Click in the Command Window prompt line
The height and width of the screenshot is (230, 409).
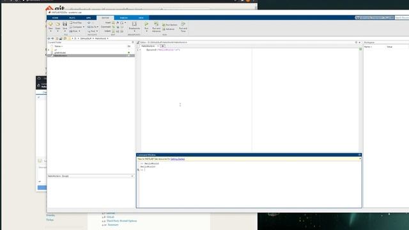pyautogui.click(x=251, y=170)
